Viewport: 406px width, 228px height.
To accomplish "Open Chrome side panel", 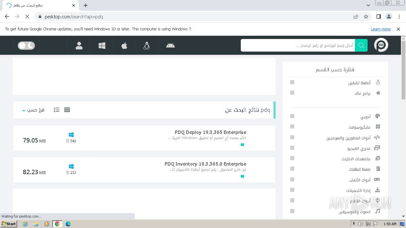I will [x=378, y=16].
